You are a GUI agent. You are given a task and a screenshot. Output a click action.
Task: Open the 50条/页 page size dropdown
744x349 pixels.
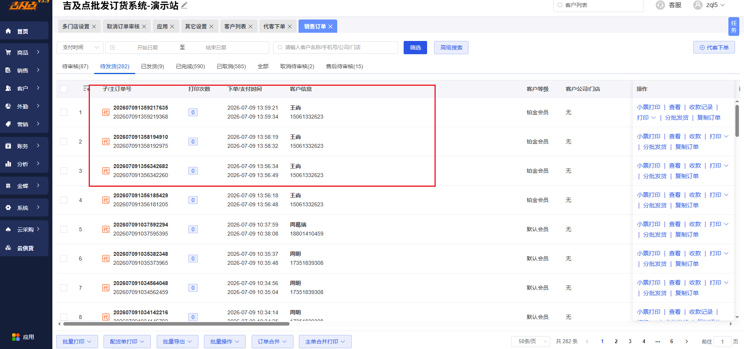(531, 342)
